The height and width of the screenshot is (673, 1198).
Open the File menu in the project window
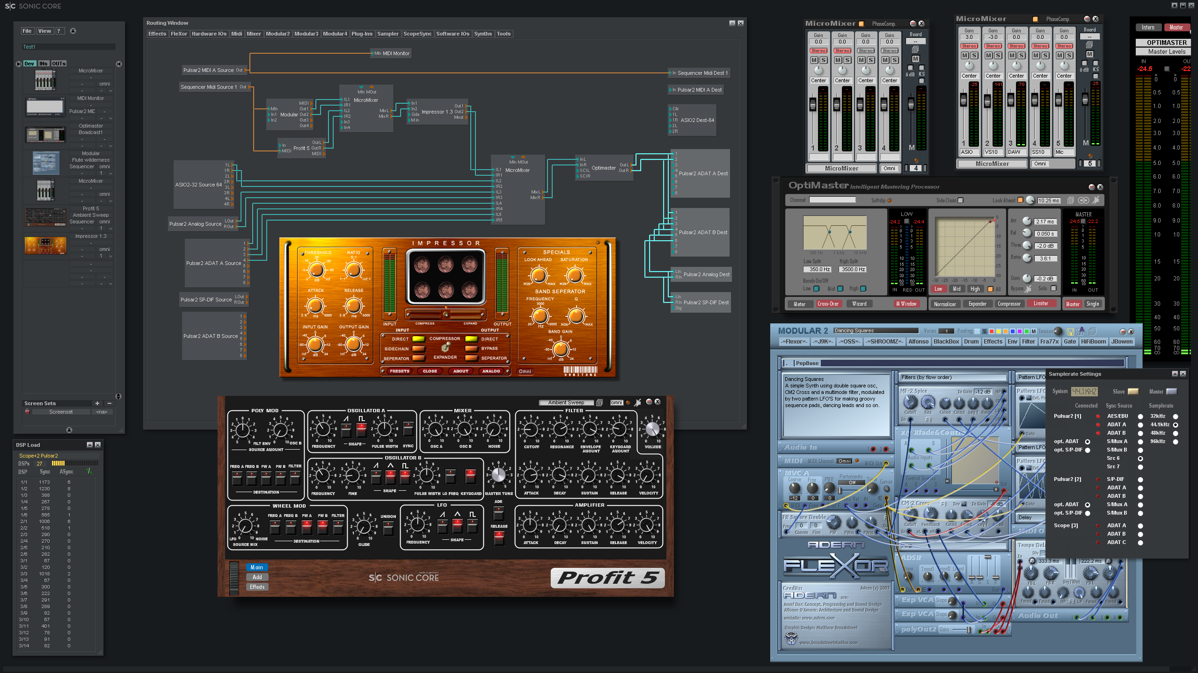point(27,30)
